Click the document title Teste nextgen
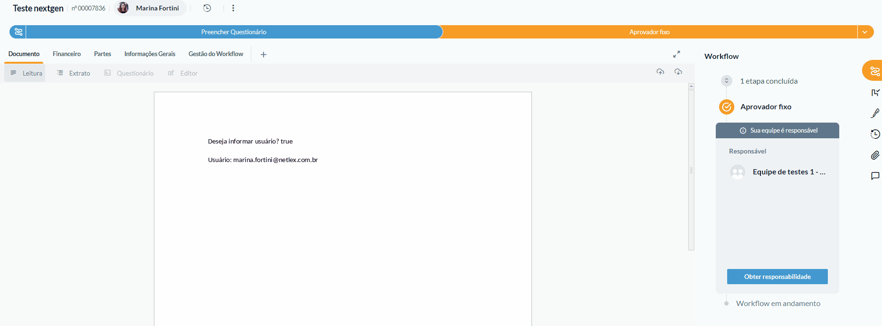Image resolution: width=882 pixels, height=326 pixels. 38,9
